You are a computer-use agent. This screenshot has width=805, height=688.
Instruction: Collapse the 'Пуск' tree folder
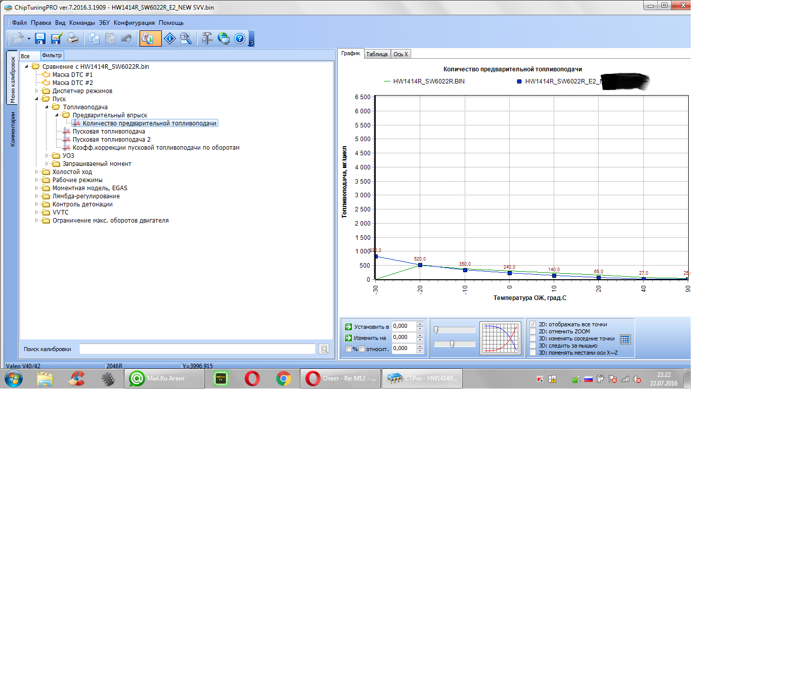(36, 99)
